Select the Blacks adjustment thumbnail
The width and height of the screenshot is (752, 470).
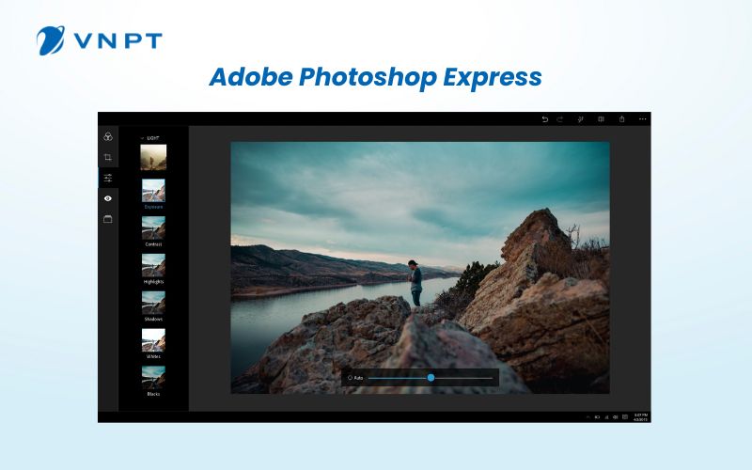(153, 378)
